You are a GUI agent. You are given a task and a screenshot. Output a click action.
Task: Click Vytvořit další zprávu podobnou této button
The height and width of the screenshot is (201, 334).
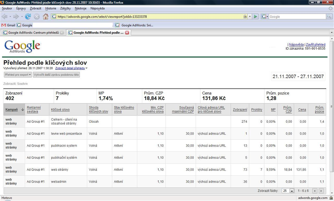[x=56, y=75]
